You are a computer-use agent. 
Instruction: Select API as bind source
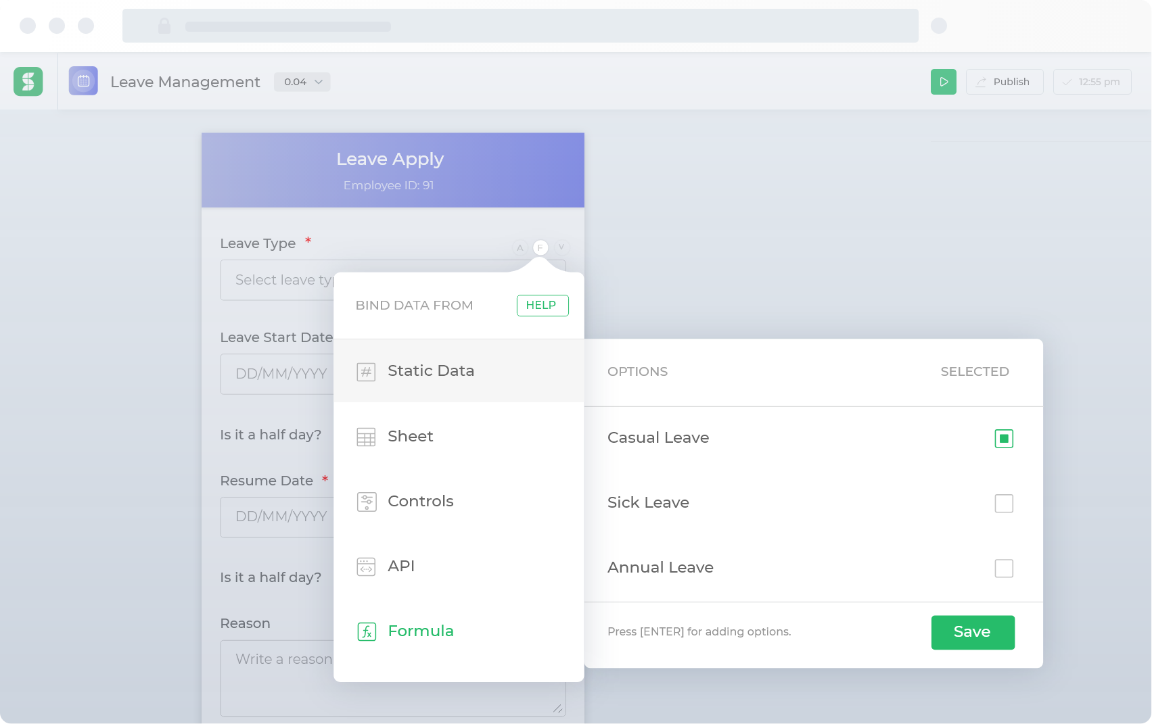click(459, 566)
